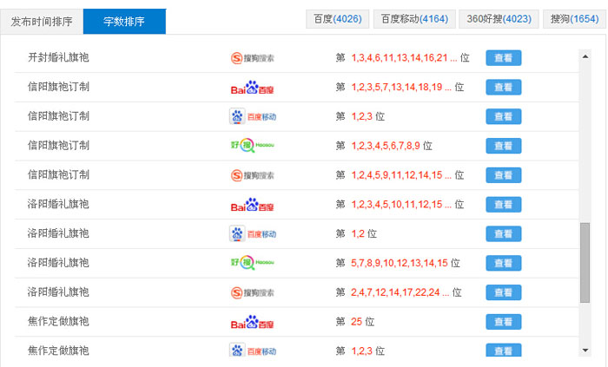Image resolution: width=608 pixels, height=367 pixels.
Task: Click the scrollbar down arrow
Action: point(585,351)
